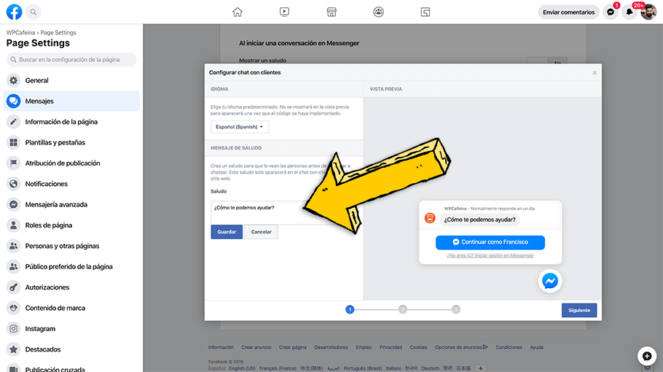The width and height of the screenshot is (663, 372).
Task: Open Marketplace store icon
Action: click(x=331, y=12)
